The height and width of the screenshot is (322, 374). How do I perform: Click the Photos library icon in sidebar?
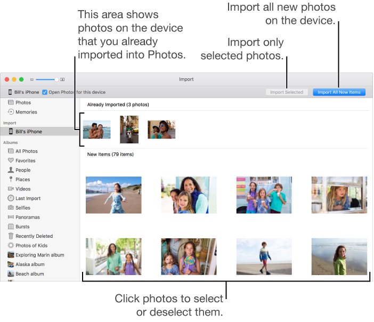tap(11, 102)
